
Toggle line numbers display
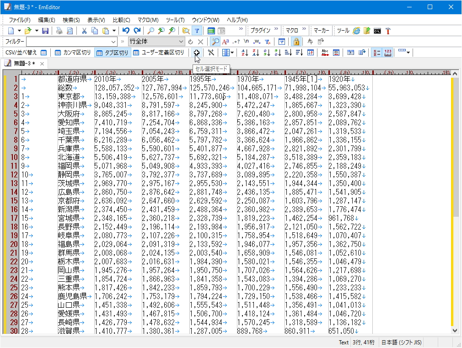coord(376,53)
